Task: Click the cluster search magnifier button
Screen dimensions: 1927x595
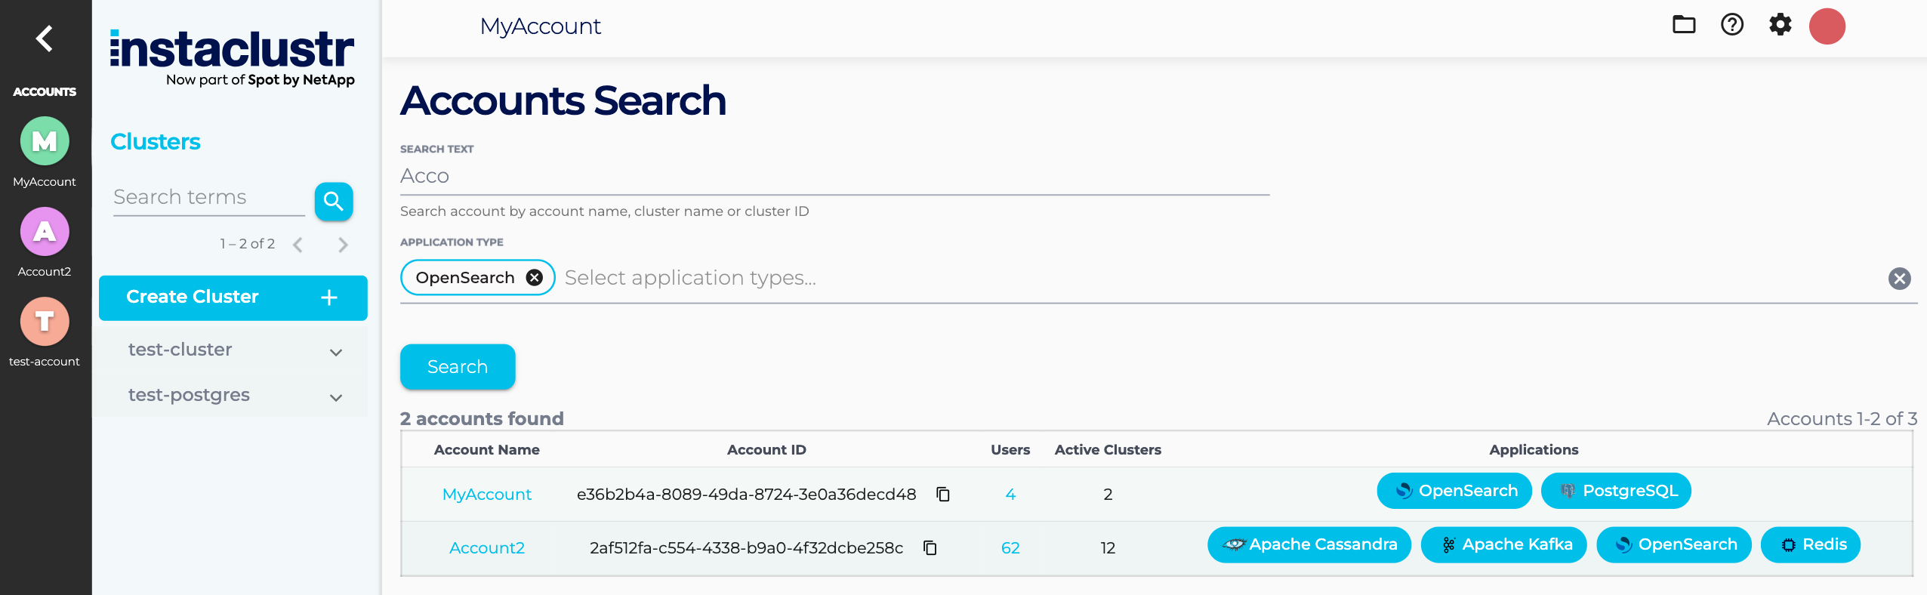Action: (334, 202)
